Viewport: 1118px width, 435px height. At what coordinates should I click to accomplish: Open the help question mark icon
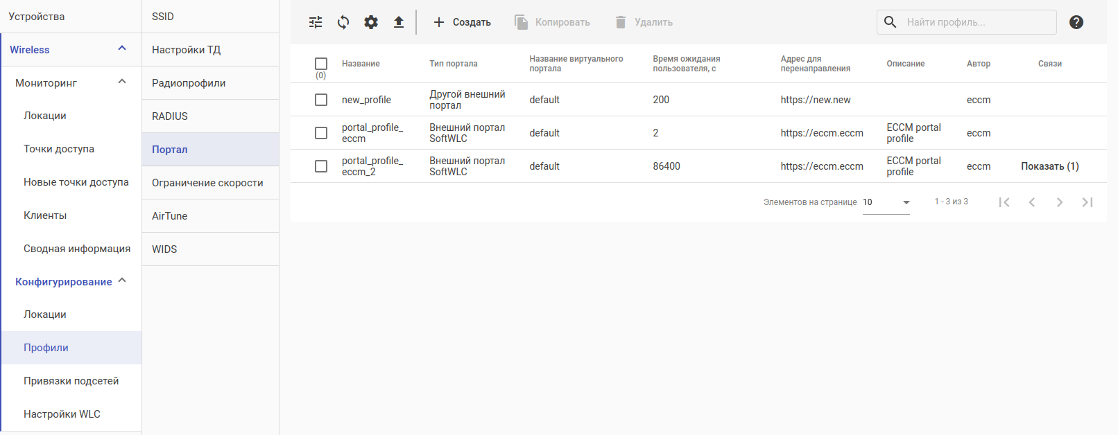tap(1076, 22)
